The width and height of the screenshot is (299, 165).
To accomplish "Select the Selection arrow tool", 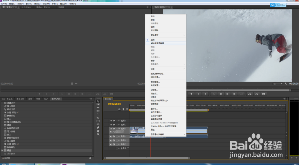I will coord(98,101).
